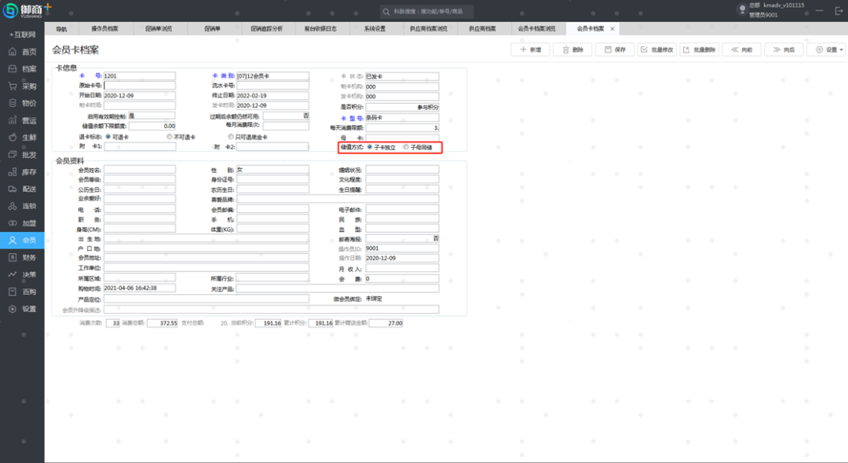The height and width of the screenshot is (463, 848).
Task: Click the 原始卡号 input field
Action: 140,86
